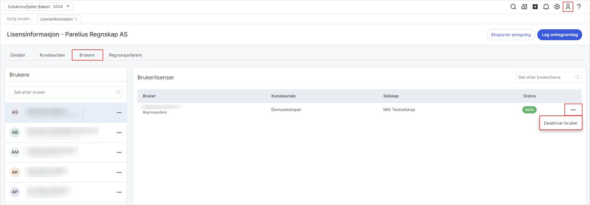This screenshot has height=205, width=590.
Task: Switch to the Detaljer tab
Action: tap(18, 55)
